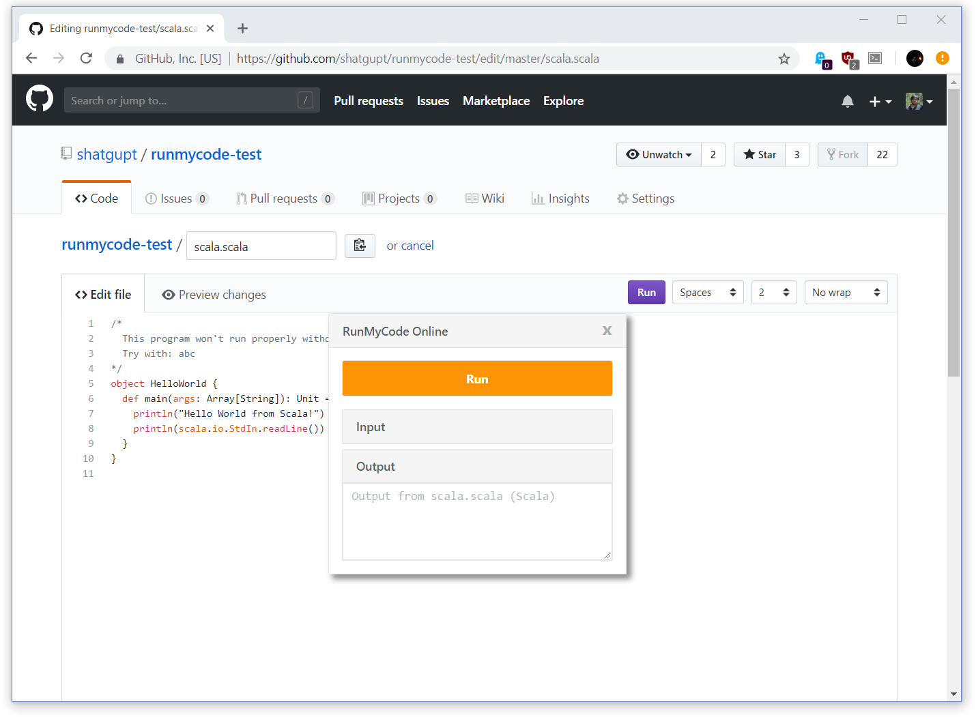Click the purple Run button

click(646, 292)
